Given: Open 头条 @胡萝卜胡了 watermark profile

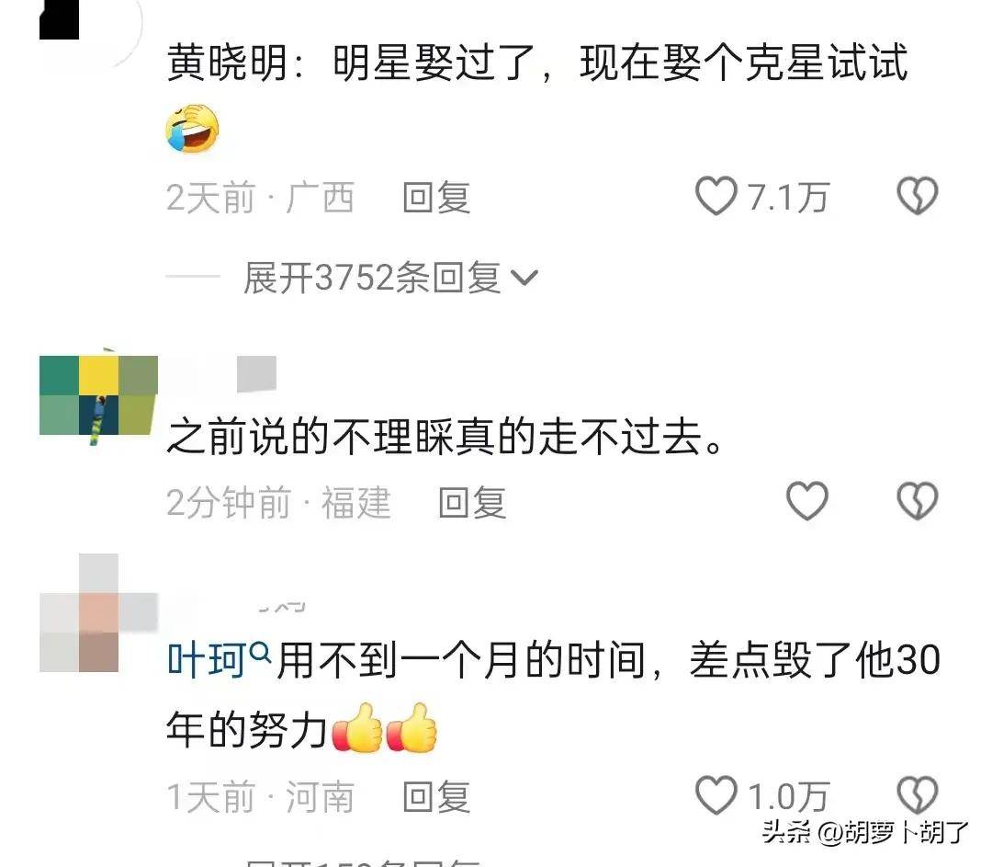Looking at the screenshot, I should click(864, 831).
